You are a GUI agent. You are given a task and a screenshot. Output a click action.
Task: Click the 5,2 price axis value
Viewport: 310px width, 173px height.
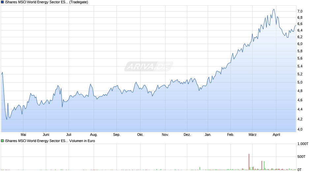tap(300, 74)
